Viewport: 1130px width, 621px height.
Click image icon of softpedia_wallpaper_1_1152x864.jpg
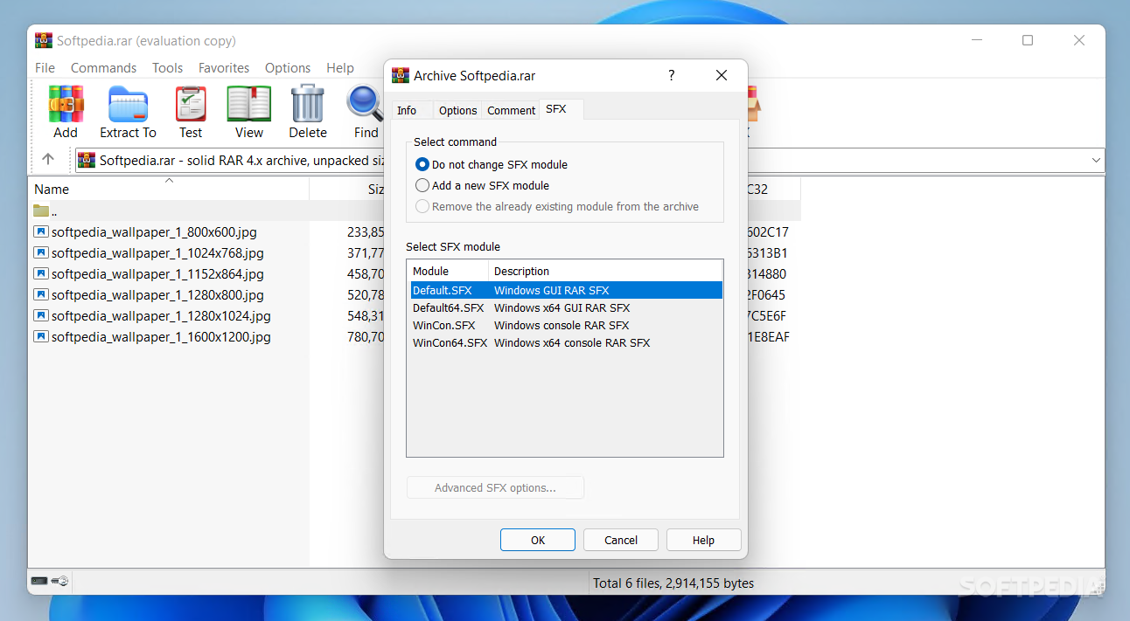41,273
